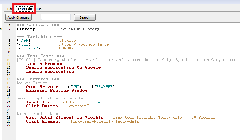Screen dimensions: 240x140
Task: Click 'Selenium2Library' text
Action: [80, 29]
